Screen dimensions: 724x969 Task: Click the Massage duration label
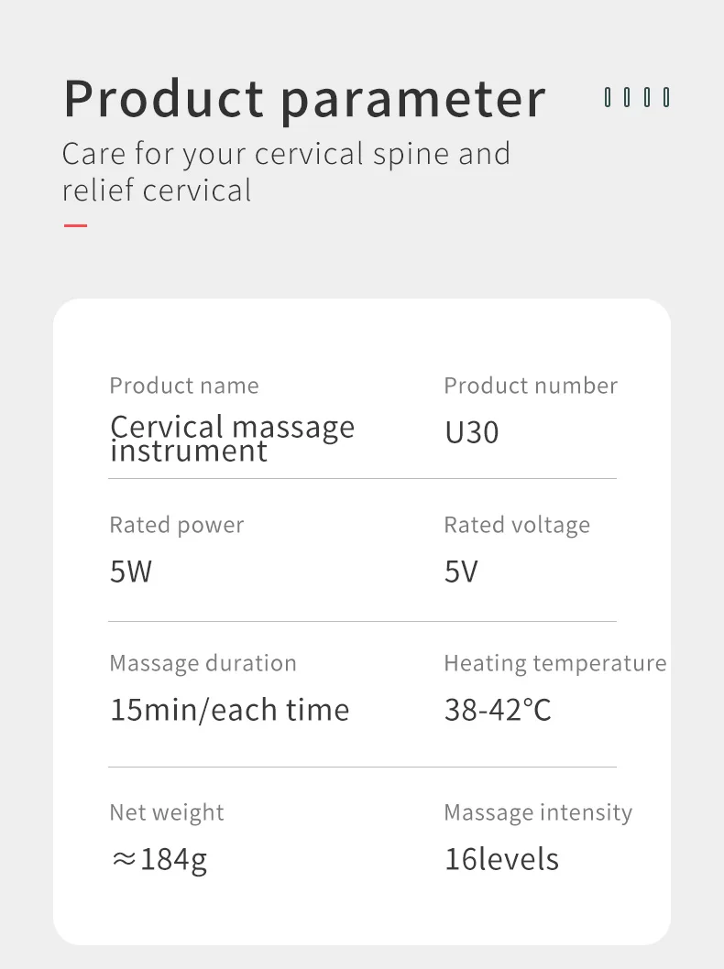click(x=203, y=663)
